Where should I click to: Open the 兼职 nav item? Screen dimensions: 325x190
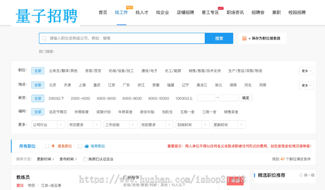tap(276, 12)
